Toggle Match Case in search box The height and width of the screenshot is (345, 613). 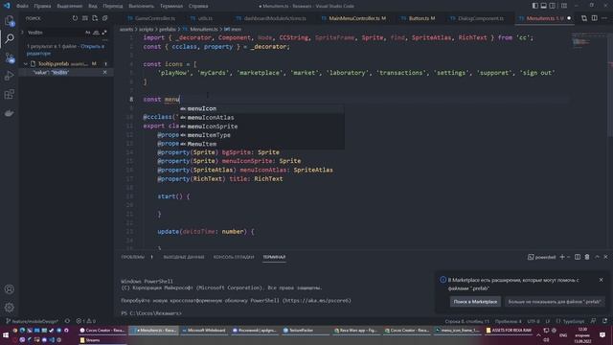click(87, 33)
